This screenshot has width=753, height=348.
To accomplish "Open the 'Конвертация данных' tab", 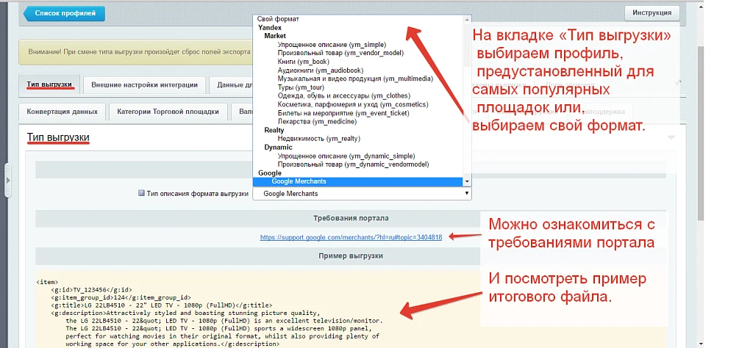I will (63, 112).
